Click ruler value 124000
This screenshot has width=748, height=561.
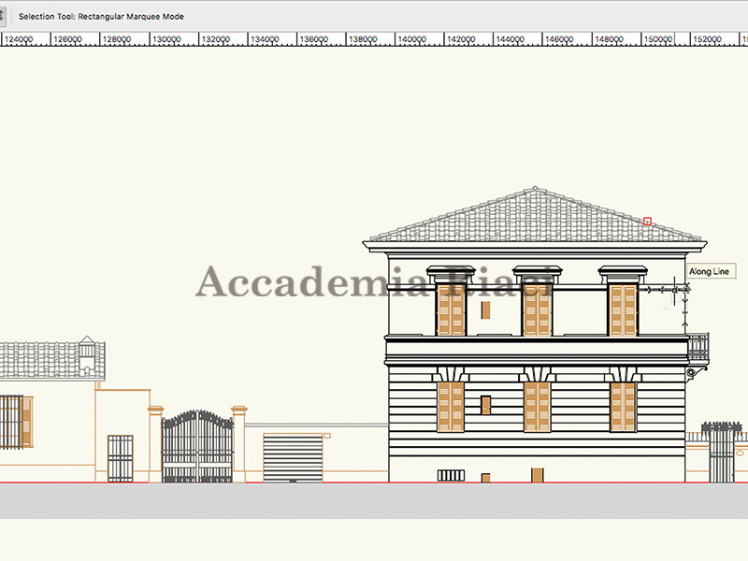19,39
